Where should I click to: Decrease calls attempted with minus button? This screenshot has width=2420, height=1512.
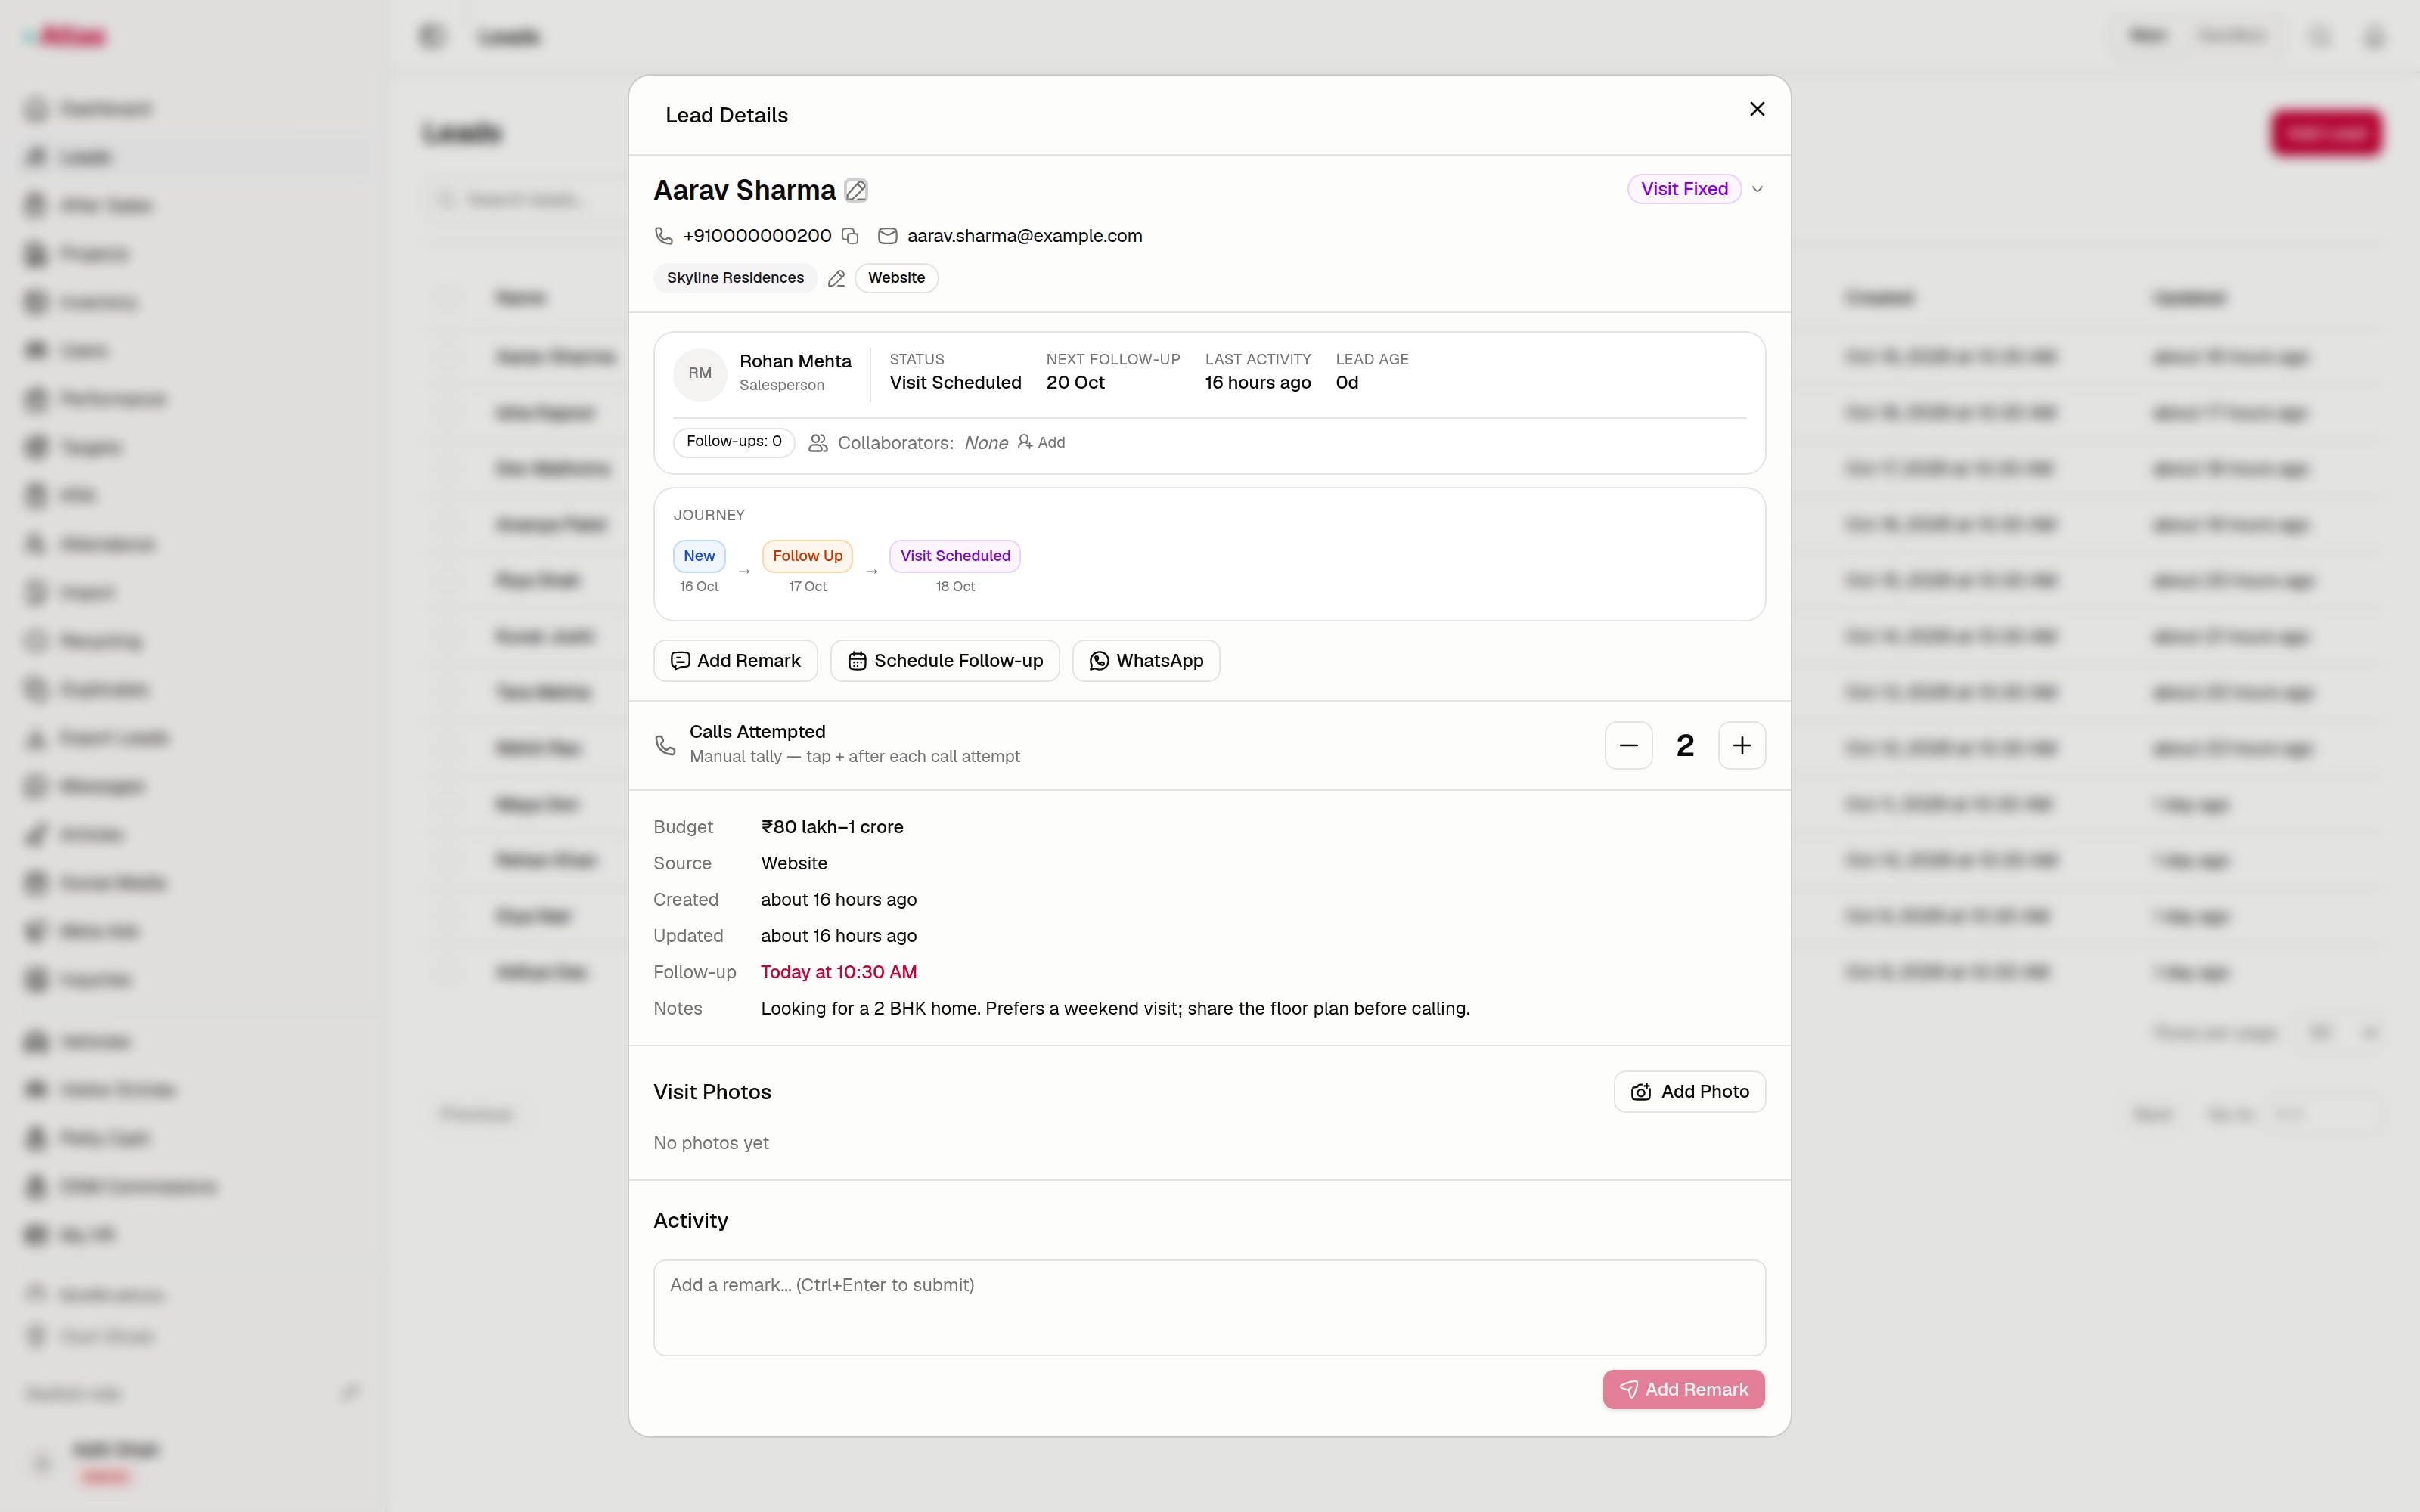(1628, 746)
